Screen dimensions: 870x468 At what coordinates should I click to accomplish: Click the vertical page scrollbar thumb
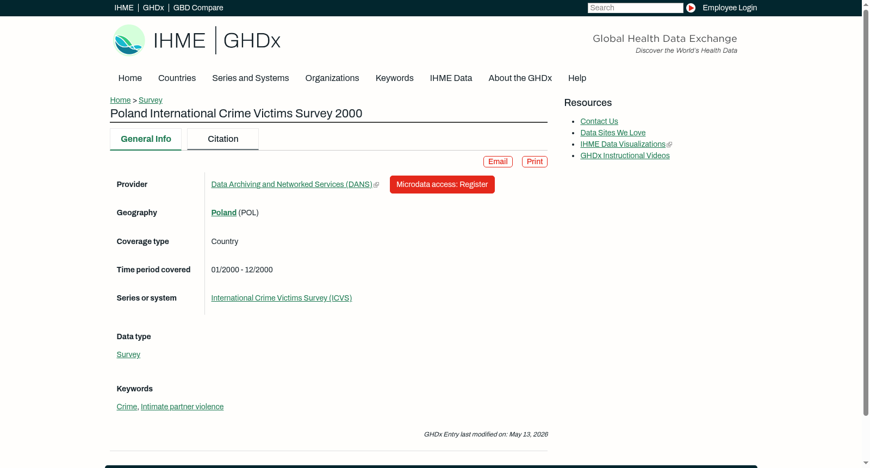point(866,212)
